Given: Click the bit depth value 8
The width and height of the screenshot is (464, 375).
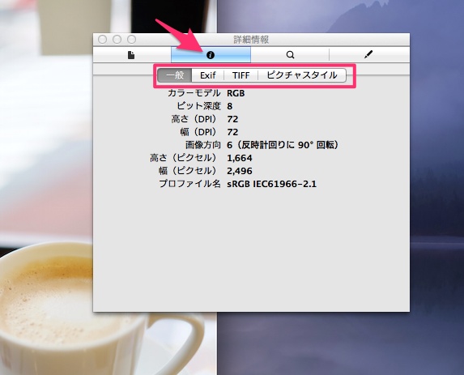Looking at the screenshot, I should (230, 106).
